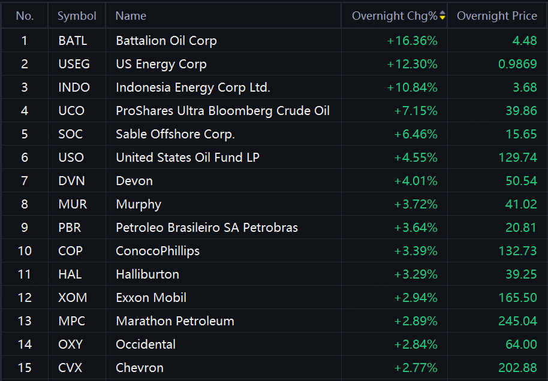
Task: Open ProShares Ultra Bloomberg Crude Oil
Action: pos(222,111)
